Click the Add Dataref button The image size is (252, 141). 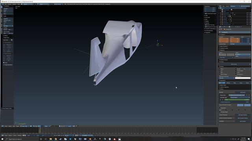[x=243, y=92]
